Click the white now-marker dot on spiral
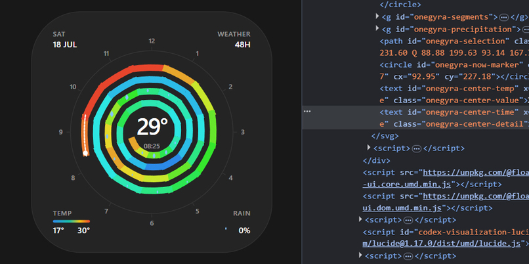Viewport: 529px width, 264px height. click(85, 153)
